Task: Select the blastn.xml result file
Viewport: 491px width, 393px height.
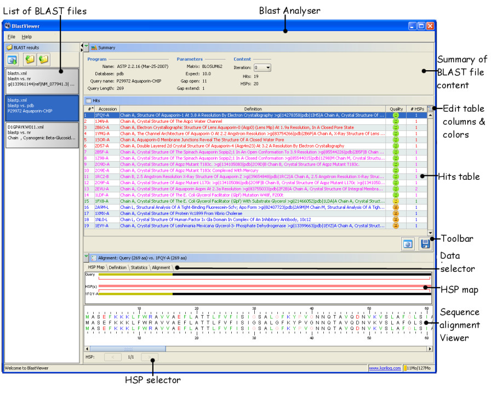Action: click(42, 81)
